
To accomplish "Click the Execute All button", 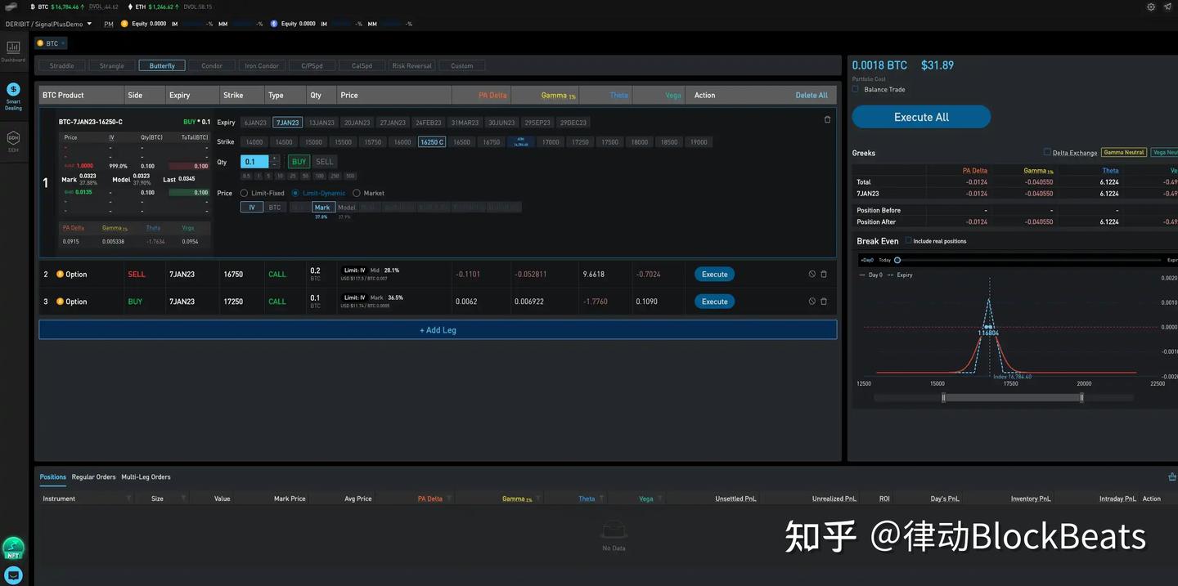I will 921,117.
